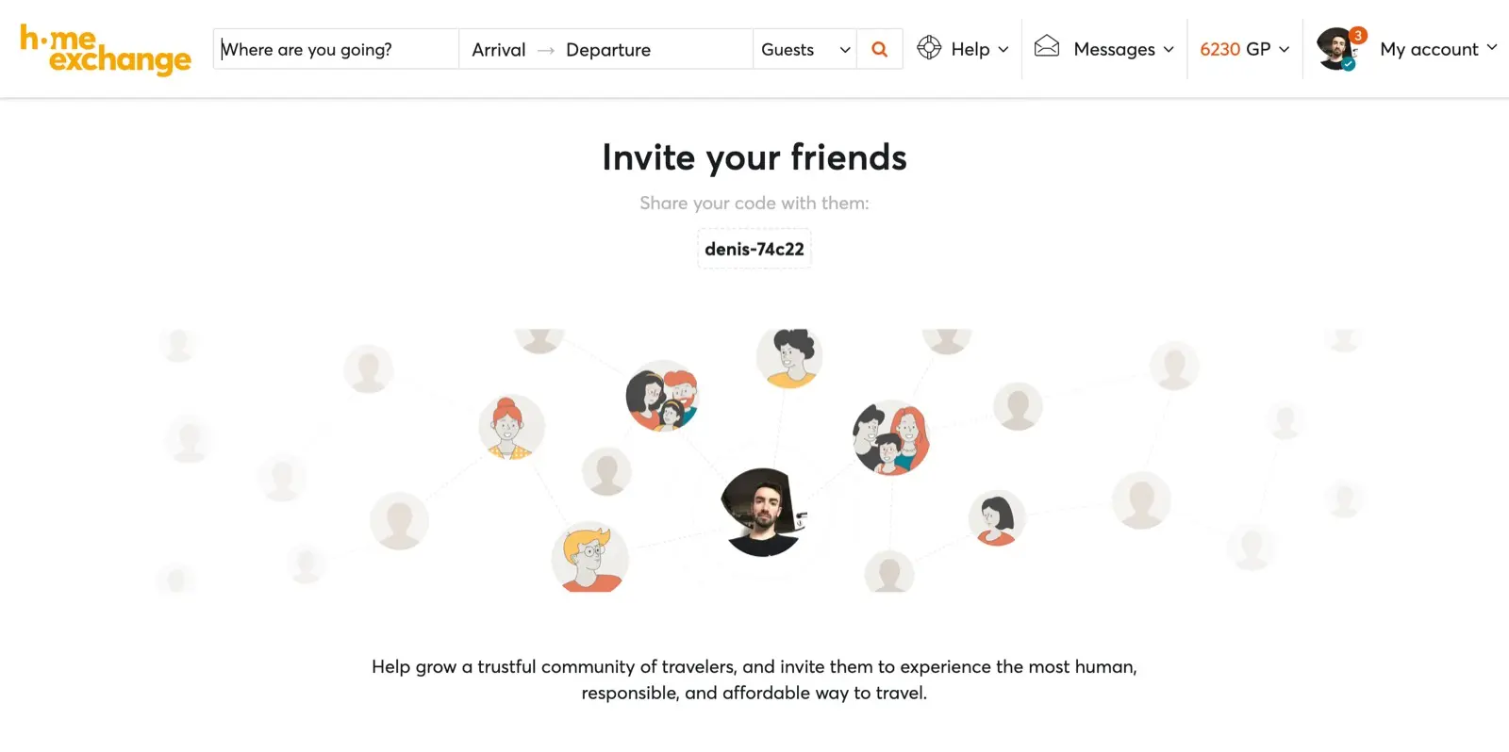Image resolution: width=1509 pixels, height=752 pixels.
Task: Click the central user photo in network
Action: tap(764, 512)
